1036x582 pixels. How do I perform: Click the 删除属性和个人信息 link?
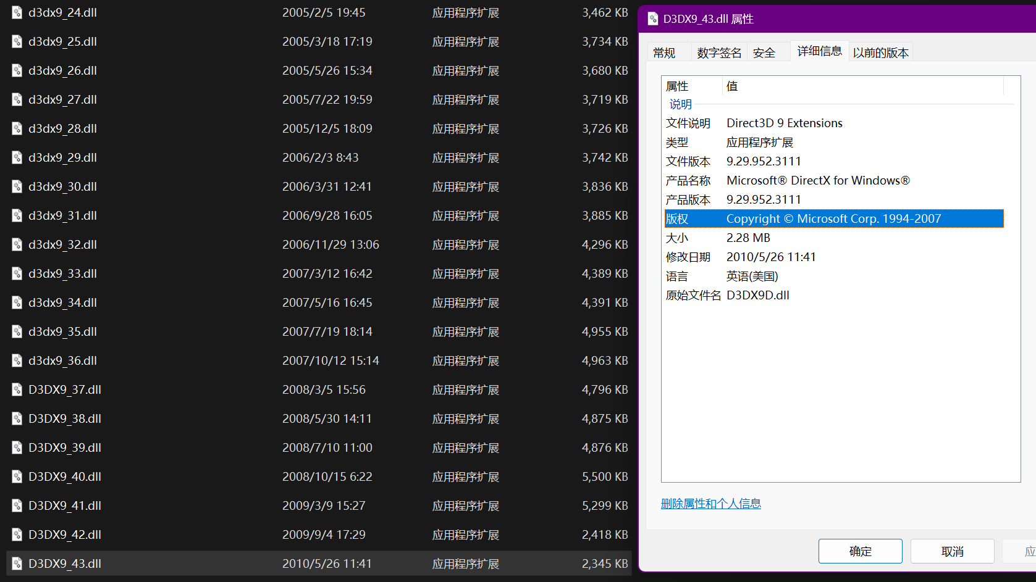[711, 504]
